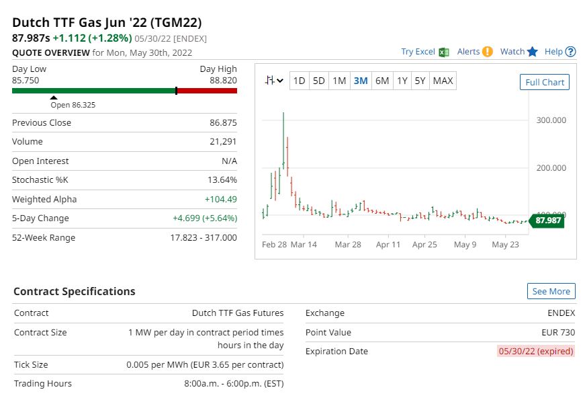Click the orange Alerts warning icon

[487, 52]
